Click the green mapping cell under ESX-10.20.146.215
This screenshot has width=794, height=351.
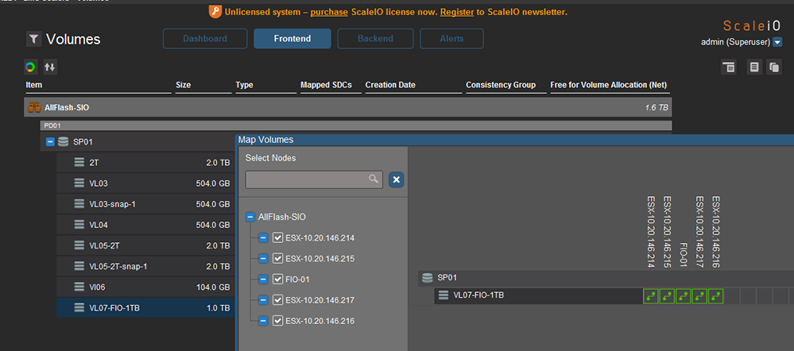coord(667,296)
